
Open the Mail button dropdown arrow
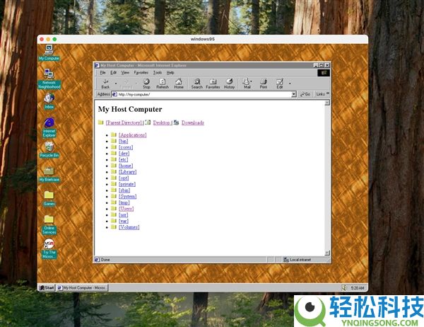point(251,81)
